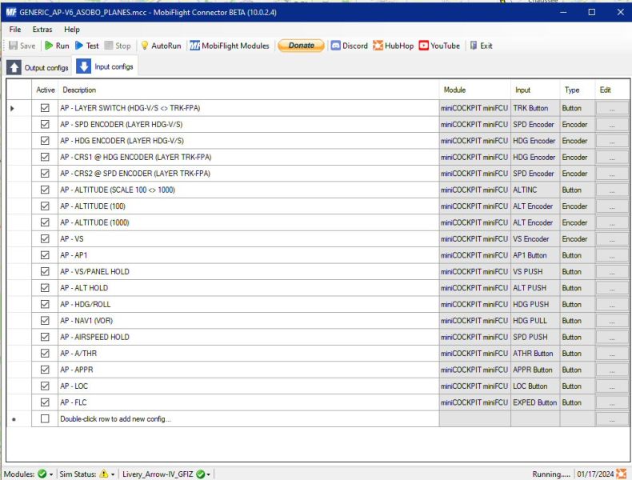The height and width of the screenshot is (480, 632).
Task: Open the Help menu
Action: (72, 30)
